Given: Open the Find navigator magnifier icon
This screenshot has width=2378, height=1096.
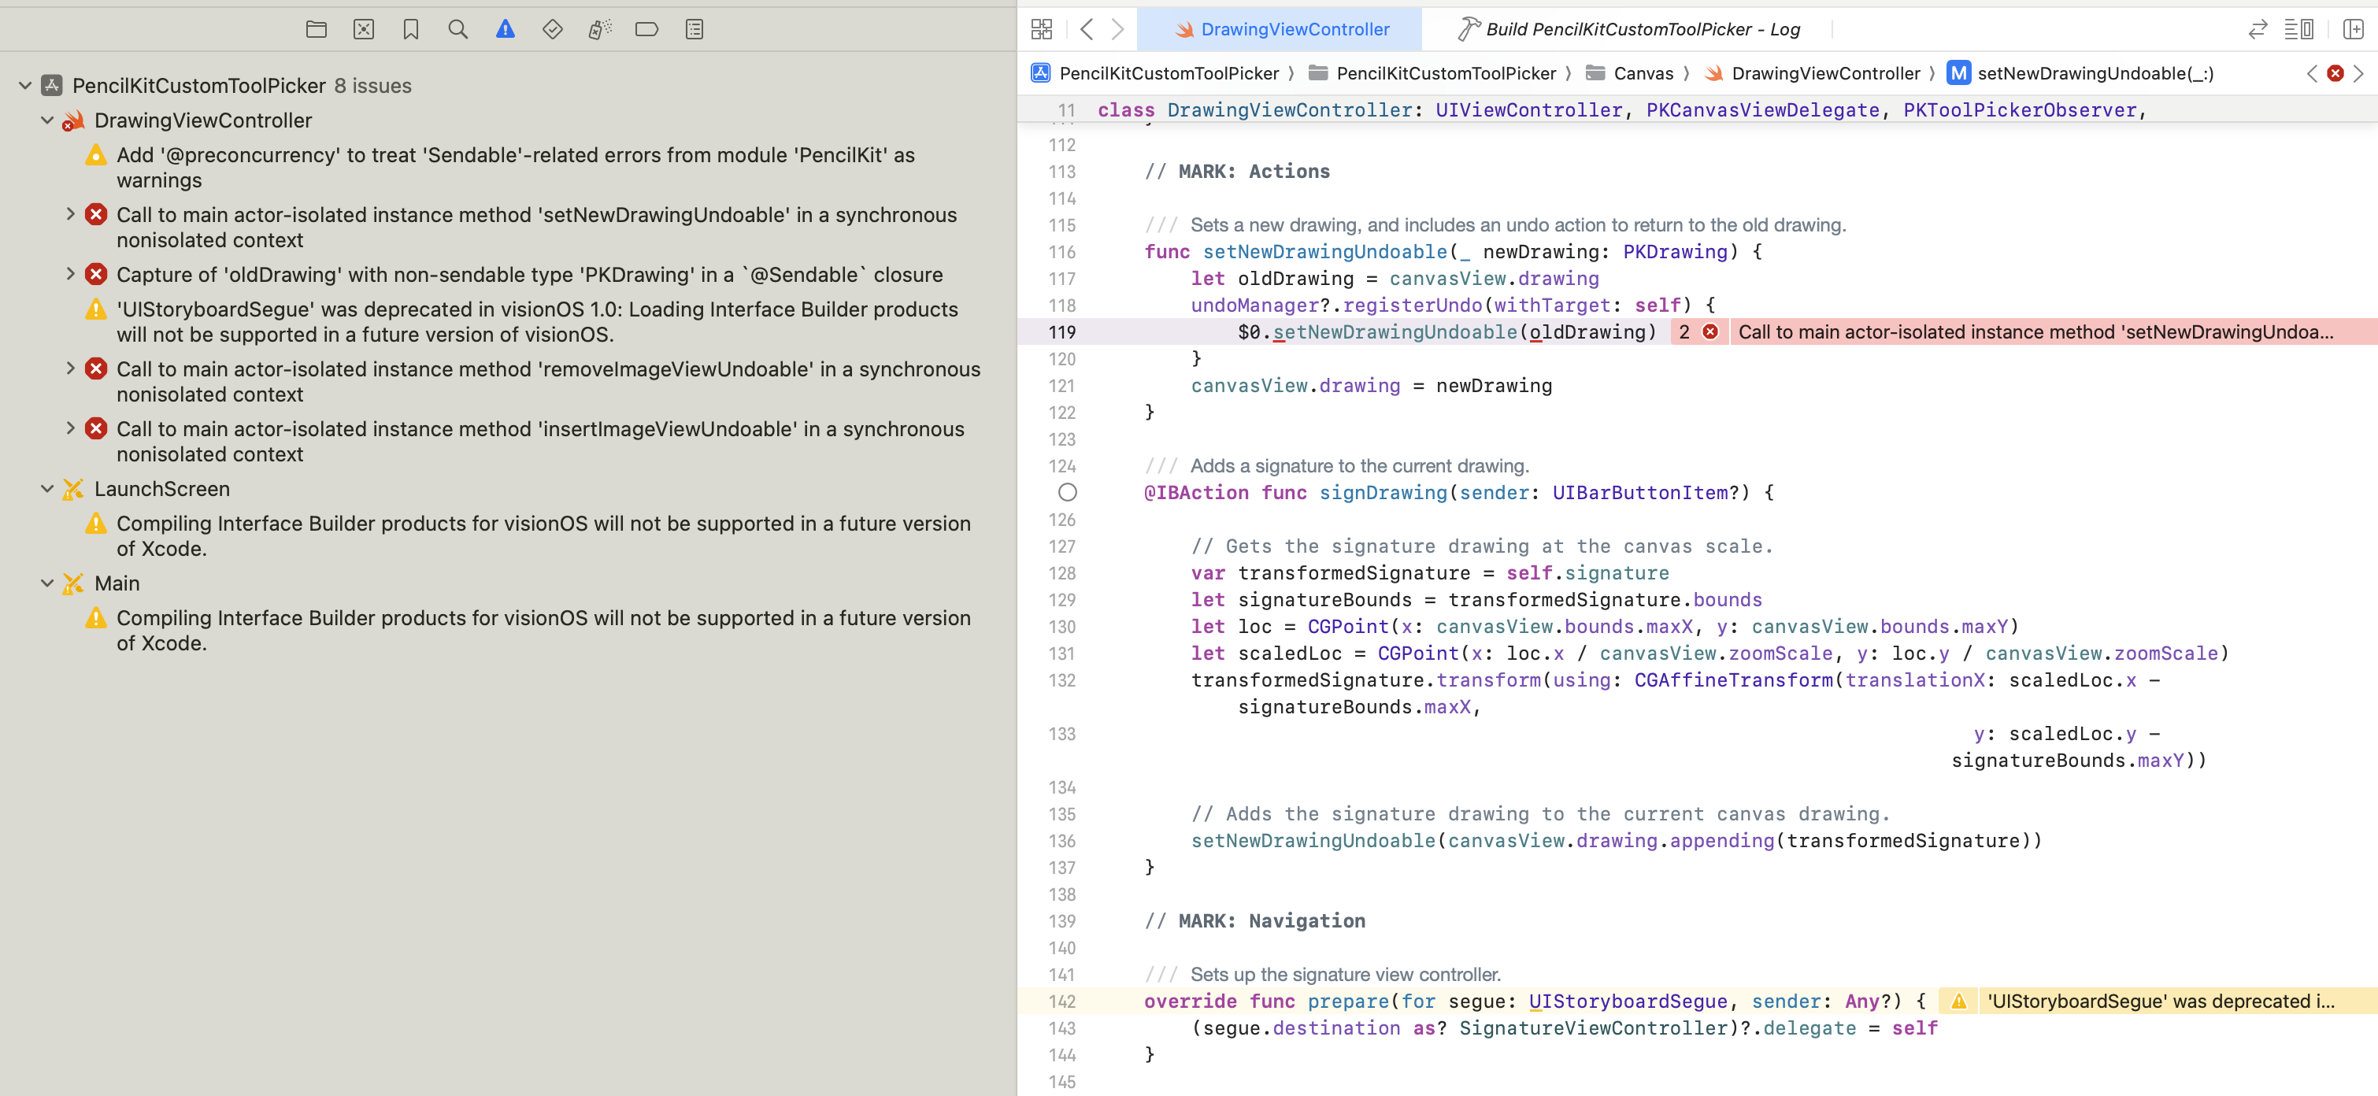Looking at the screenshot, I should tap(457, 30).
